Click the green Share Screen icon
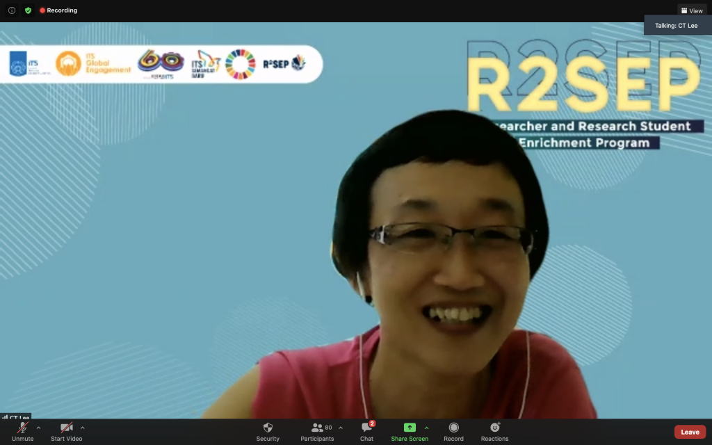Image resolution: width=712 pixels, height=445 pixels. point(410,428)
